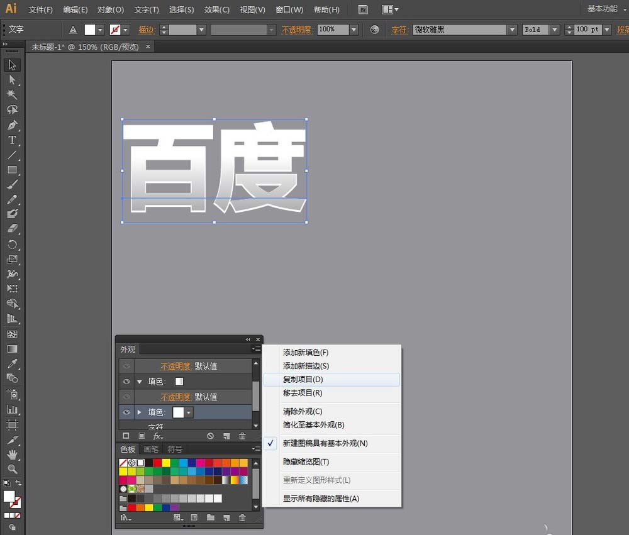The width and height of the screenshot is (629, 535).
Task: Choose 添加新填色(F) from the panel menu
Action: [x=332, y=353]
